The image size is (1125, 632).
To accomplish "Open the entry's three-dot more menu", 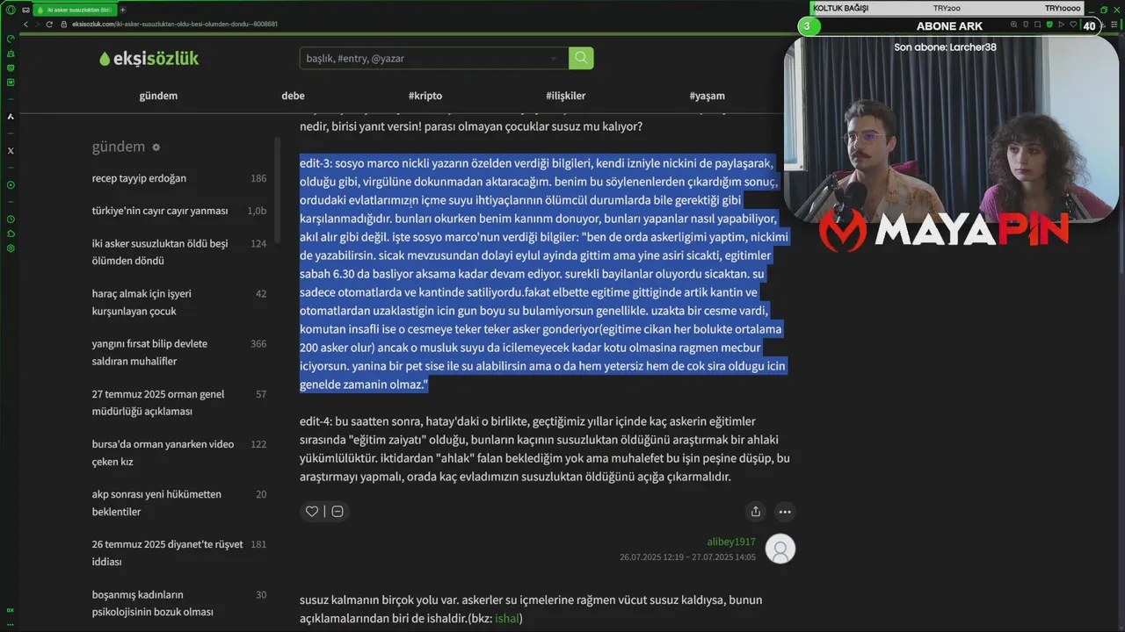I will tap(785, 512).
